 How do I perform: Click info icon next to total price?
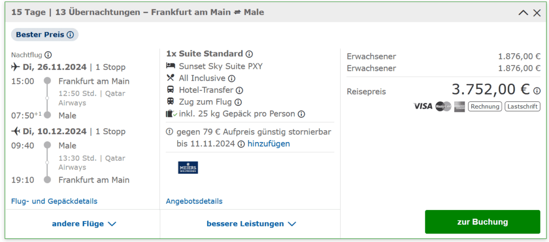click(537, 91)
